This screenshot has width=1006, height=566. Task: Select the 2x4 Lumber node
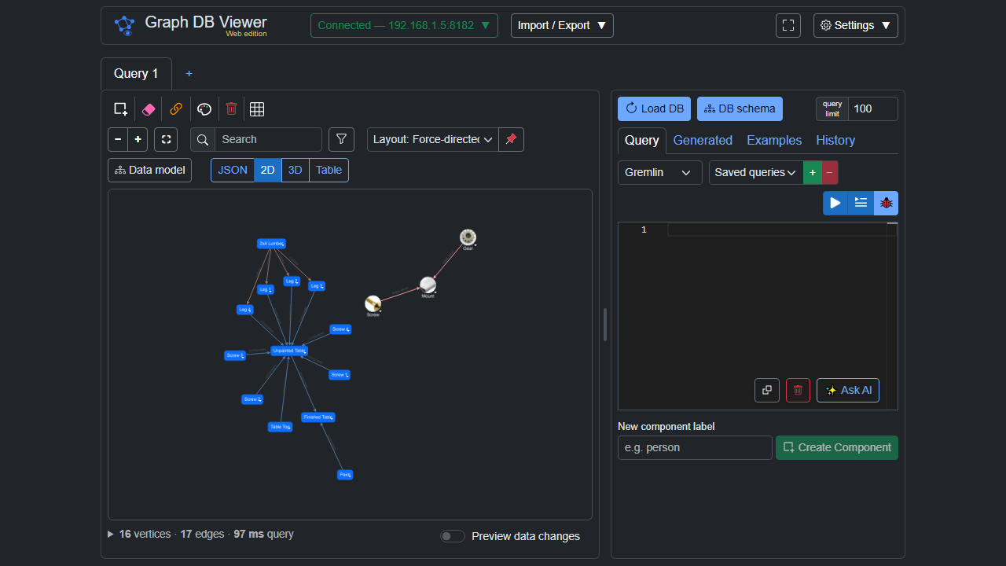271,244
